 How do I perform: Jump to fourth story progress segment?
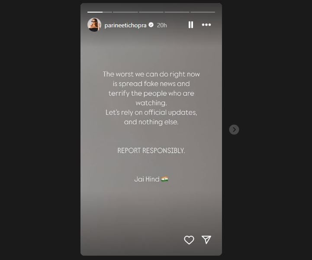pos(177,12)
